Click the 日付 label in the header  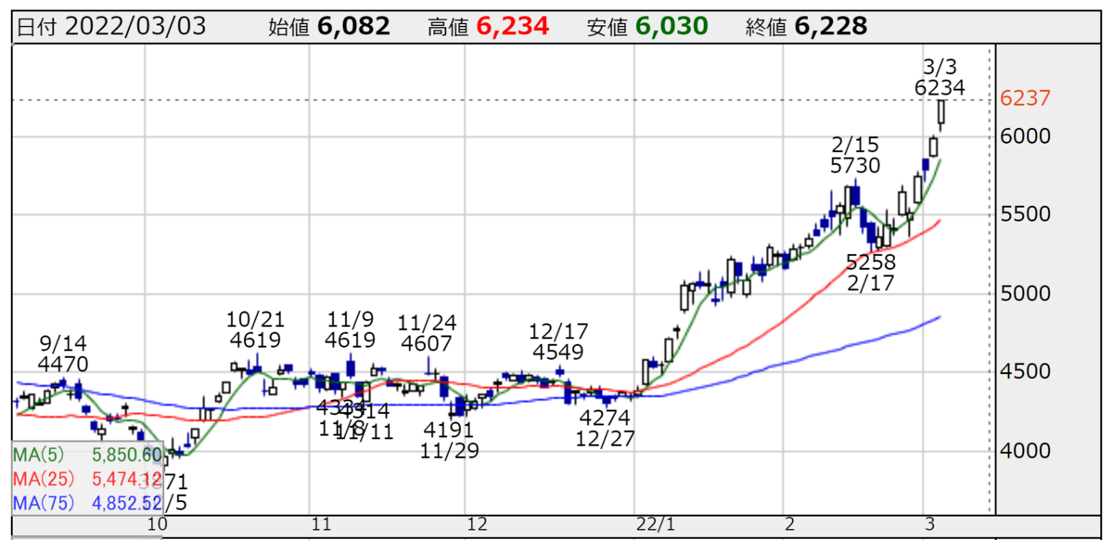click(39, 28)
